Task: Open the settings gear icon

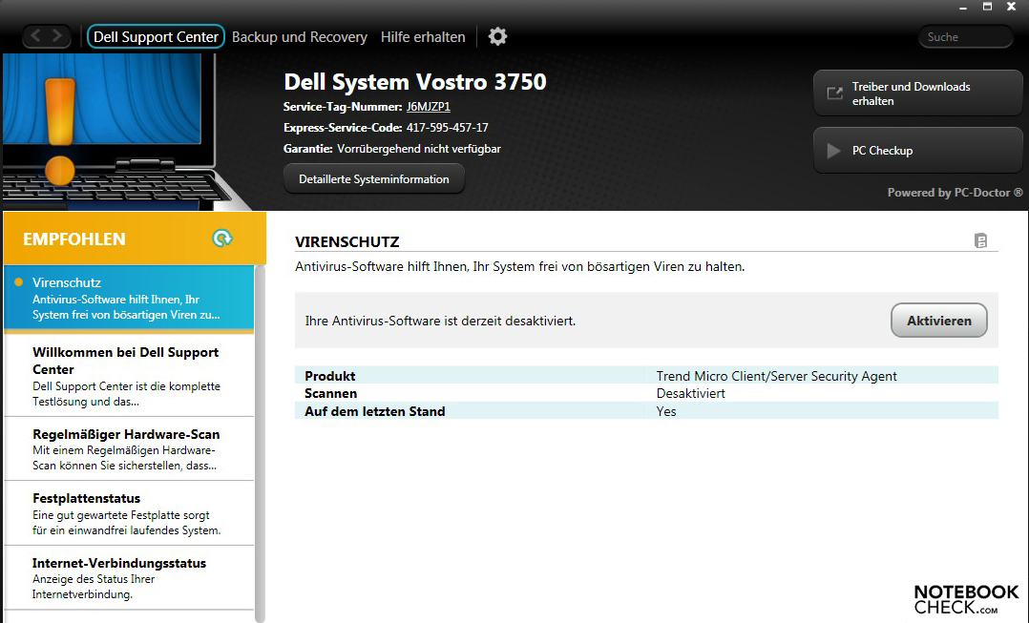Action: coord(497,36)
